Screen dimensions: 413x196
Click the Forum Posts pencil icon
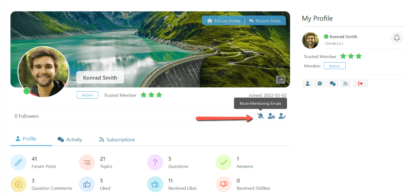(18, 162)
